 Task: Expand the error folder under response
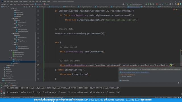(x=13, y=43)
